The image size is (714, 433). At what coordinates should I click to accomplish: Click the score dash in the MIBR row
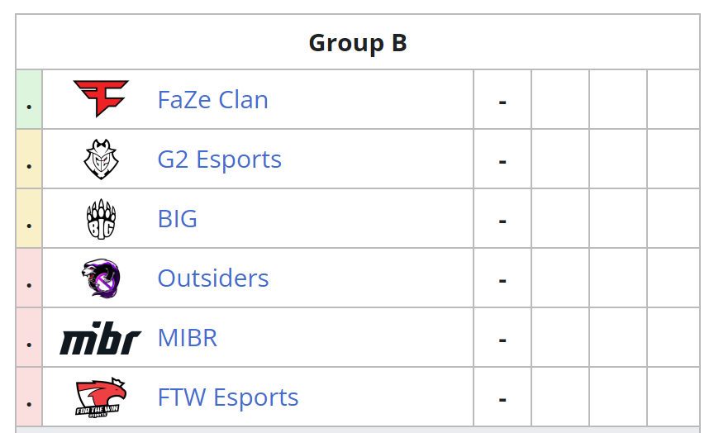pos(502,340)
